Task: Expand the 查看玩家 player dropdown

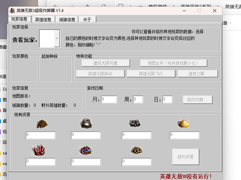Action: (57, 39)
